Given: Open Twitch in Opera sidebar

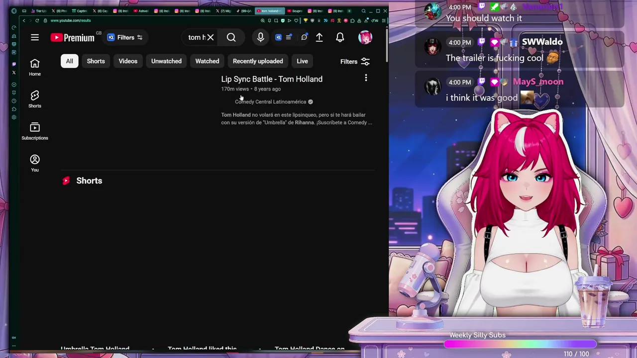Looking at the screenshot, I should point(14,64).
